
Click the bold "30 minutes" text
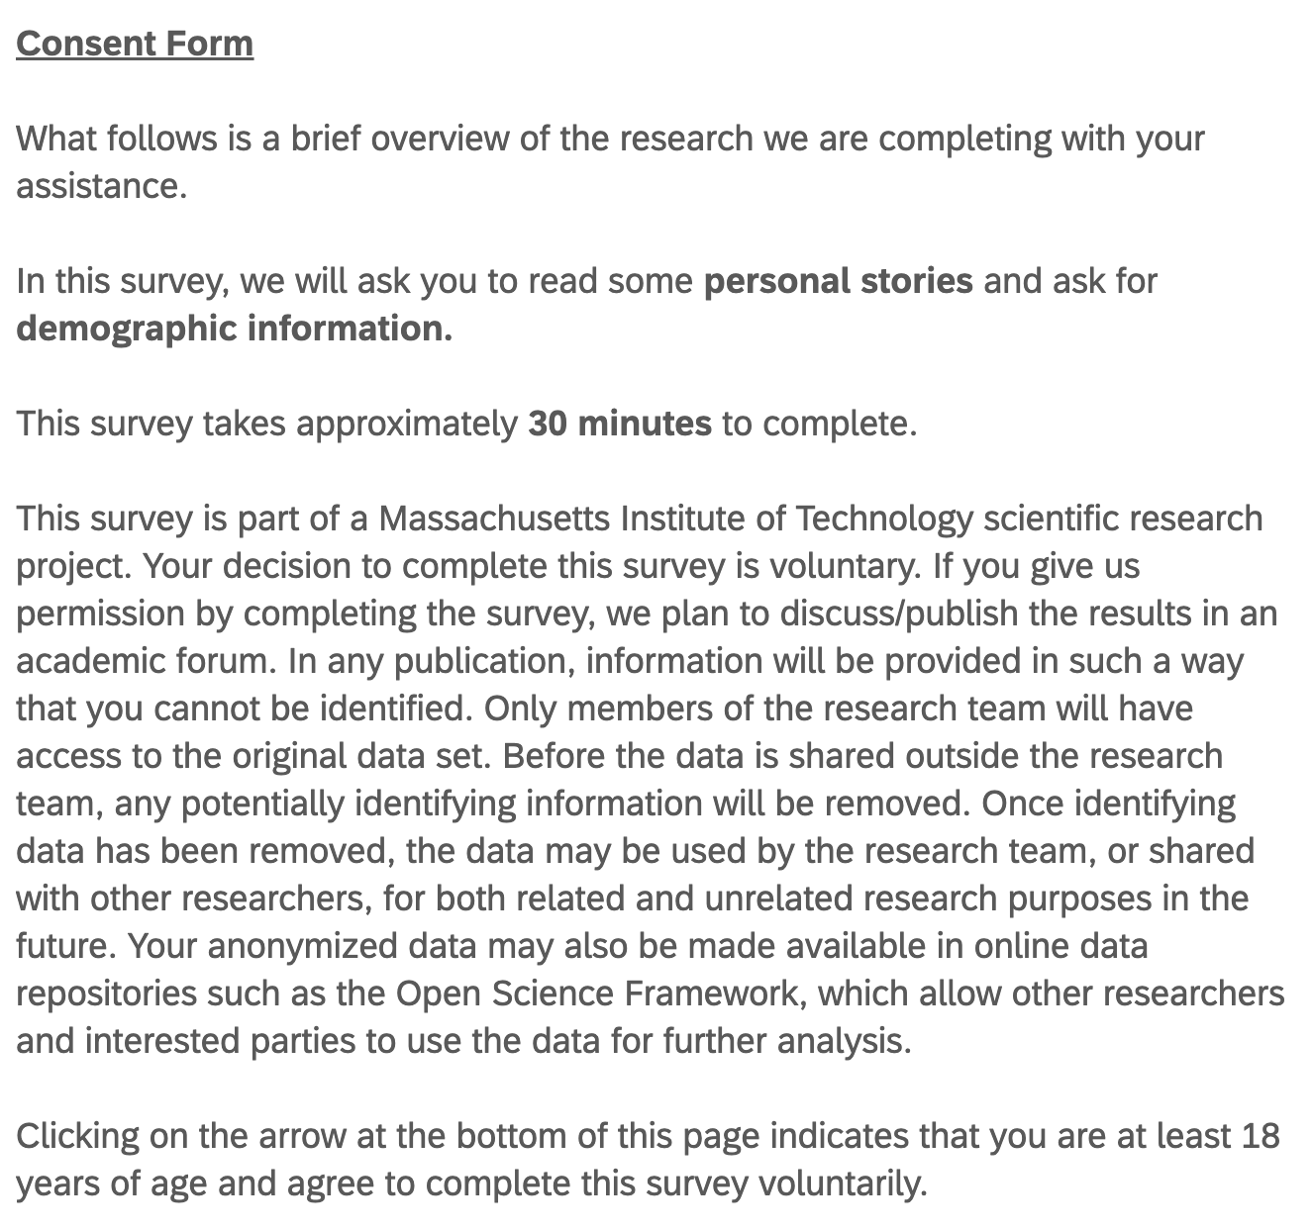point(620,424)
